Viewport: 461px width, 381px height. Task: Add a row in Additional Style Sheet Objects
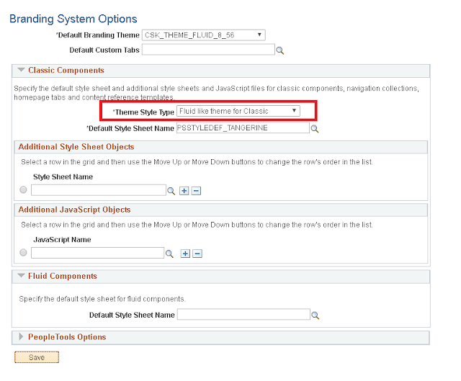(x=184, y=191)
